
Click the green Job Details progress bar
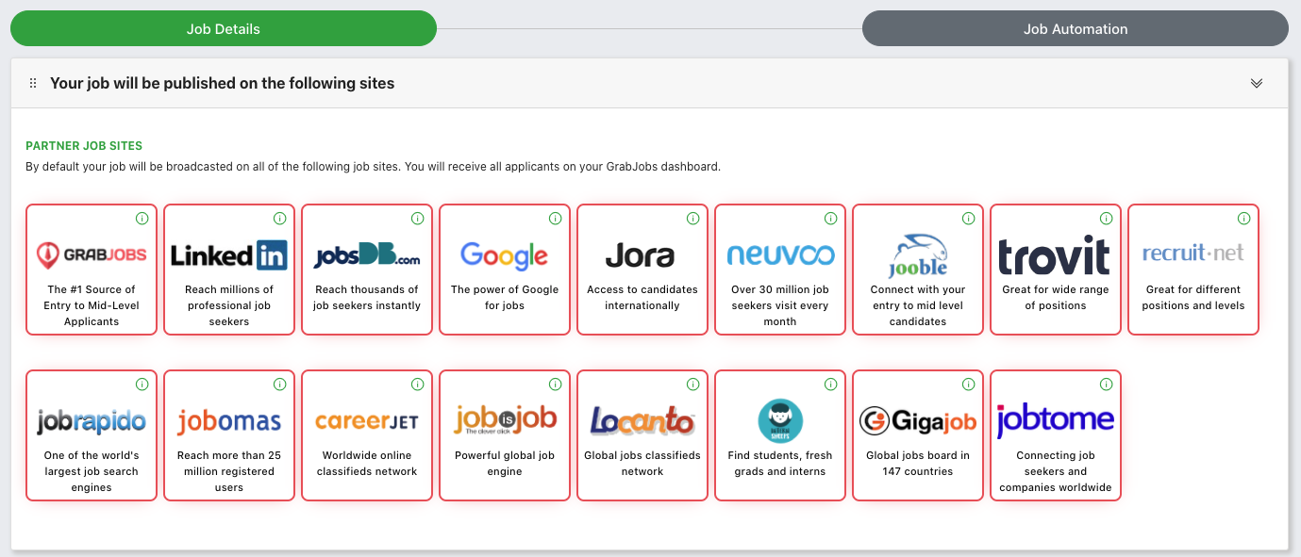223,28
